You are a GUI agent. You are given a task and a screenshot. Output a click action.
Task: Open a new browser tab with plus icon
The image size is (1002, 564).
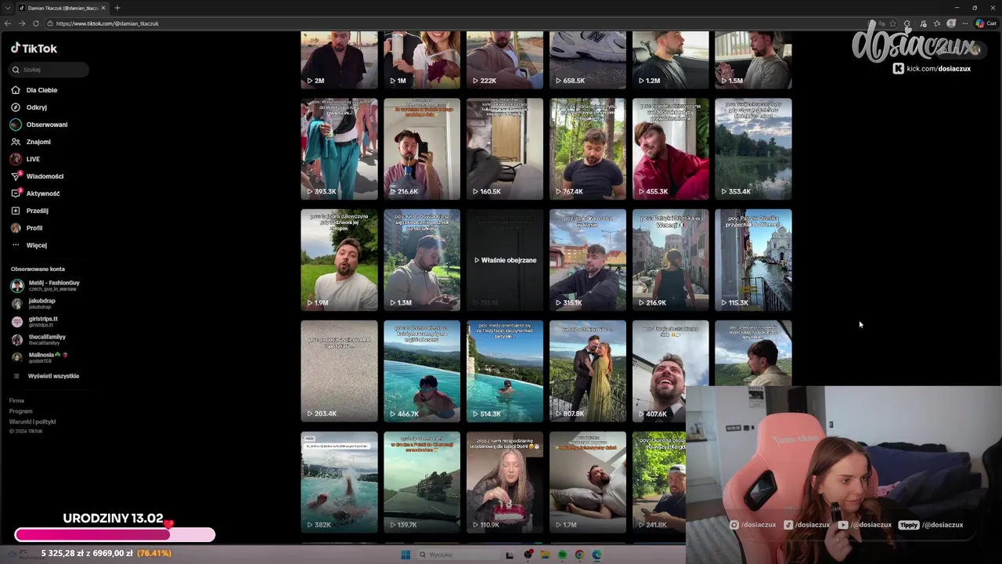(x=117, y=8)
